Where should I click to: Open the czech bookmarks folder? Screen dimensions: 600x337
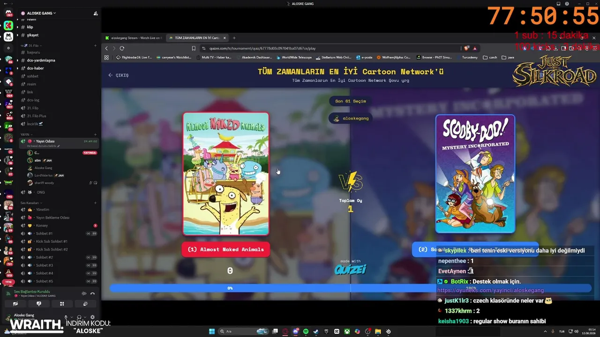(x=490, y=58)
